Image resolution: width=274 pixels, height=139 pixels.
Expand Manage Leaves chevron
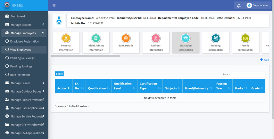point(43,83)
